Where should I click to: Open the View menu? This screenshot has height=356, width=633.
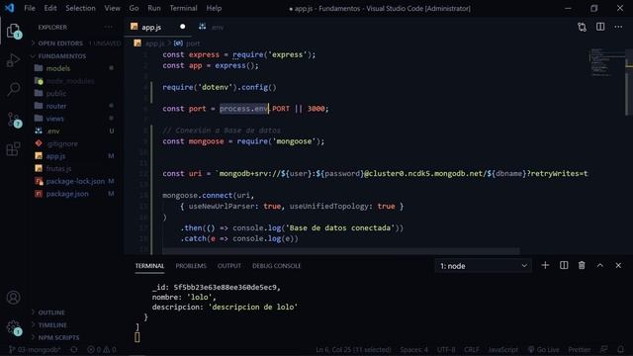pyautogui.click(x=112, y=8)
